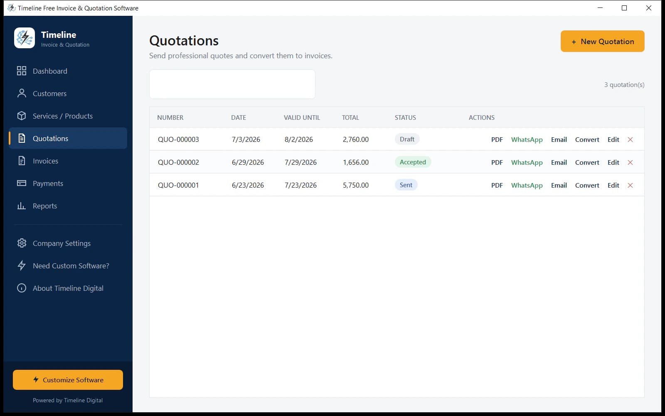Click the total 2,760.00

point(356,139)
